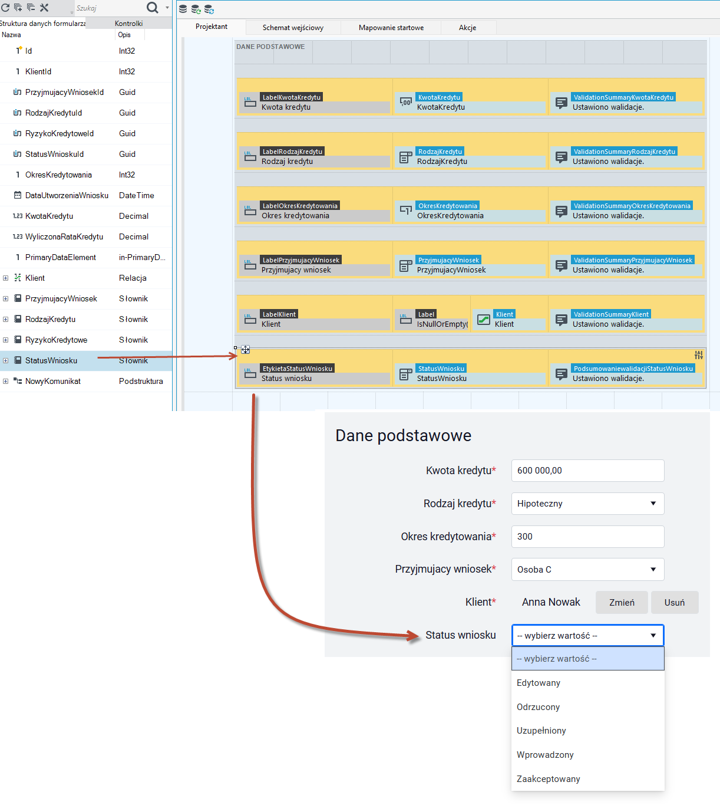Choose Odrzucony from the status list
Screen dimensions: 720x805
pyautogui.click(x=588, y=707)
